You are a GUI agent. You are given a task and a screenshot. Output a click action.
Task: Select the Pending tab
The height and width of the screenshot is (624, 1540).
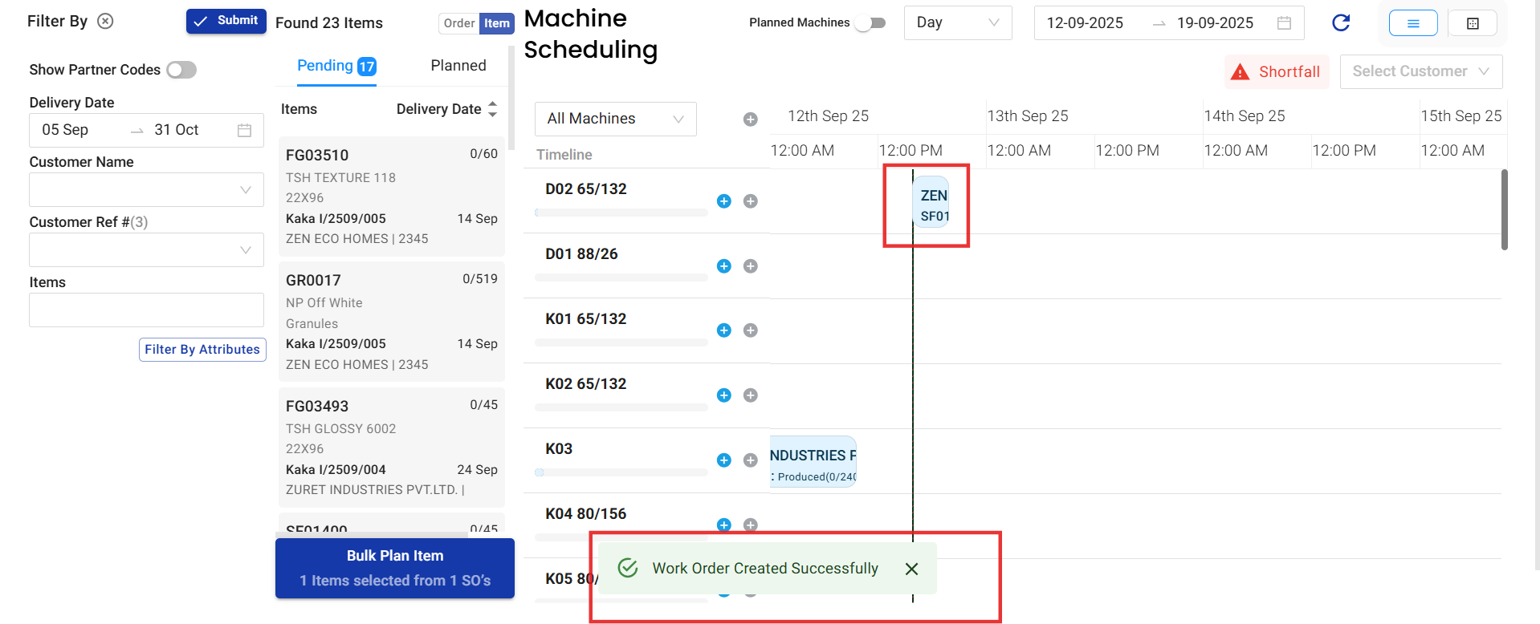click(336, 66)
